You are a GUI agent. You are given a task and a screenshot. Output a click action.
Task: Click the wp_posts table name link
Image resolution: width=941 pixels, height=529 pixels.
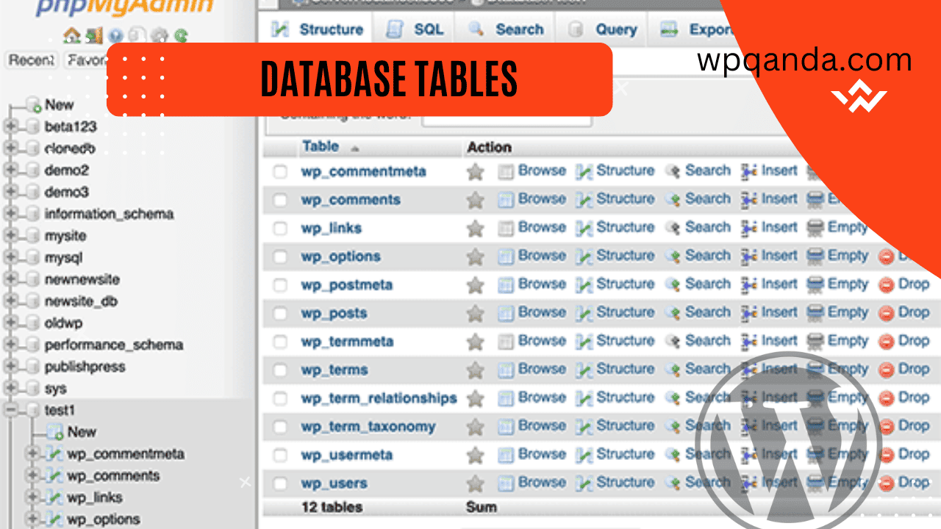[333, 312]
